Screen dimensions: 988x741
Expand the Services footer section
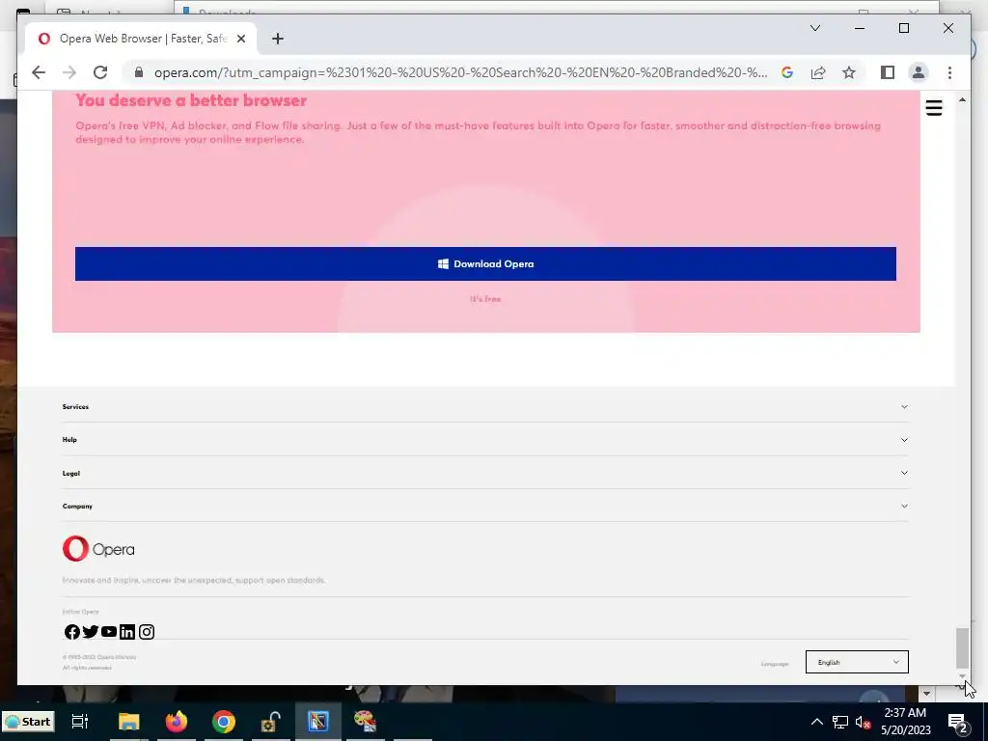[x=485, y=406]
